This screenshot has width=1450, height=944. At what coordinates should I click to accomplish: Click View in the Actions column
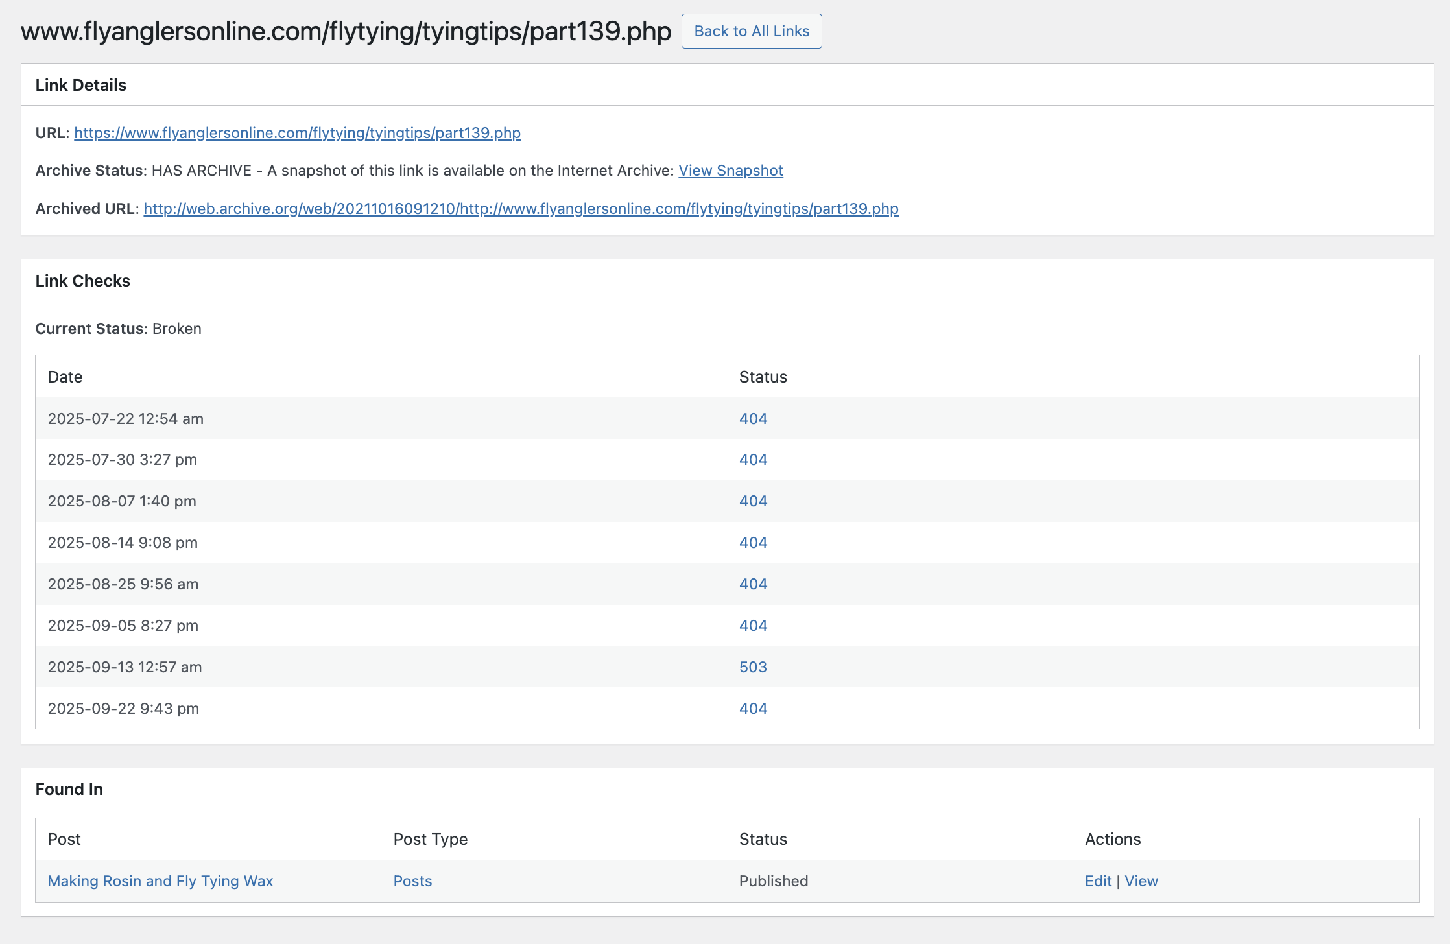click(1142, 881)
